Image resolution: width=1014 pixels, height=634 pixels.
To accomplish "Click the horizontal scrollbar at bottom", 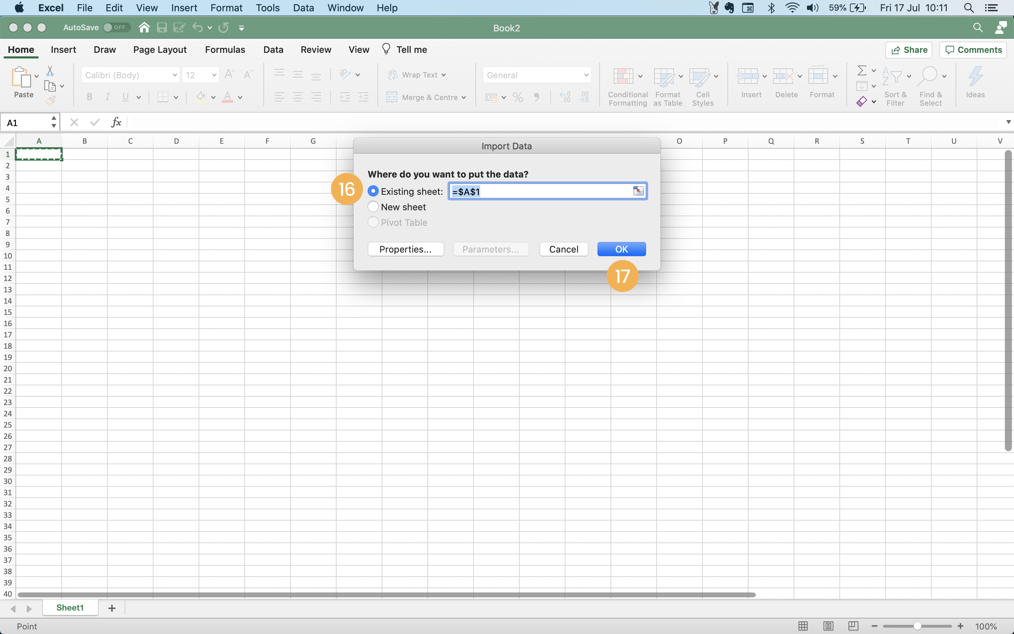I will (x=386, y=595).
